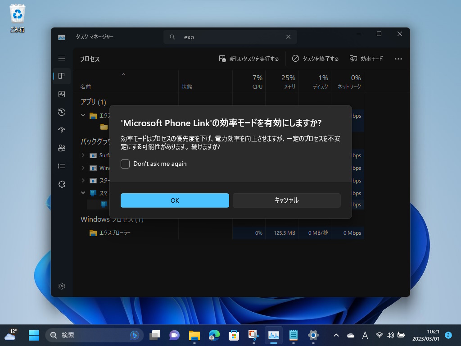
Task: Collapse the スマートフォン連携 process group
Action: pos(83,193)
